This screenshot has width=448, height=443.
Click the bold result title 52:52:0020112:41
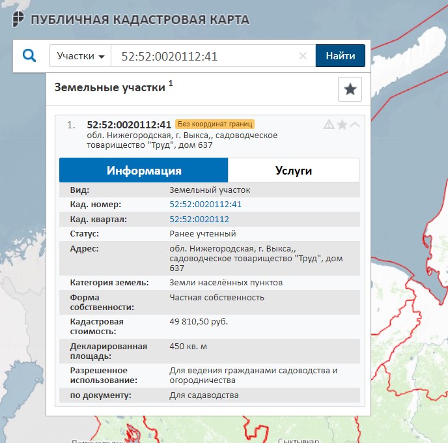129,124
